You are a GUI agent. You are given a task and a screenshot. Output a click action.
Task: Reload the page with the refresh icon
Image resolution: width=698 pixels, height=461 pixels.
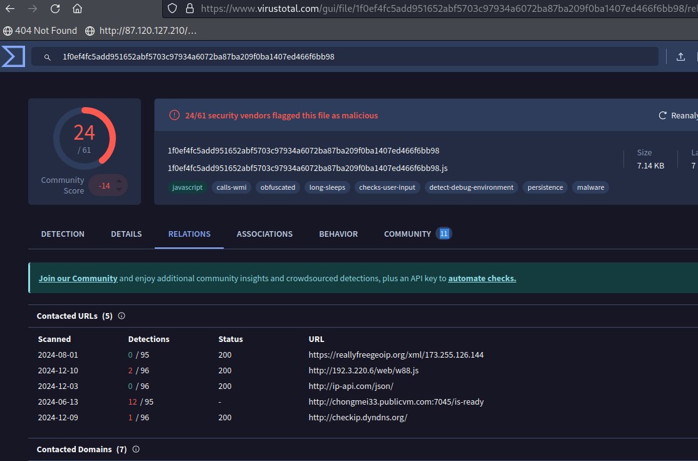[x=55, y=8]
